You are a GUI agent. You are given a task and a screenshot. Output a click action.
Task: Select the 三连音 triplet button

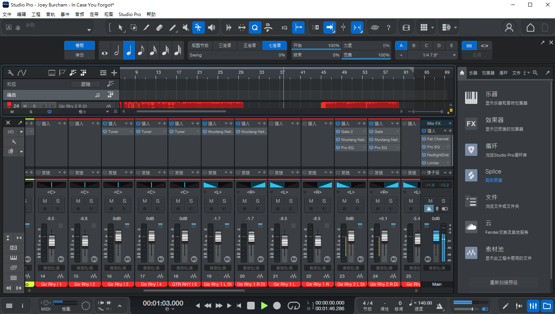click(x=225, y=45)
